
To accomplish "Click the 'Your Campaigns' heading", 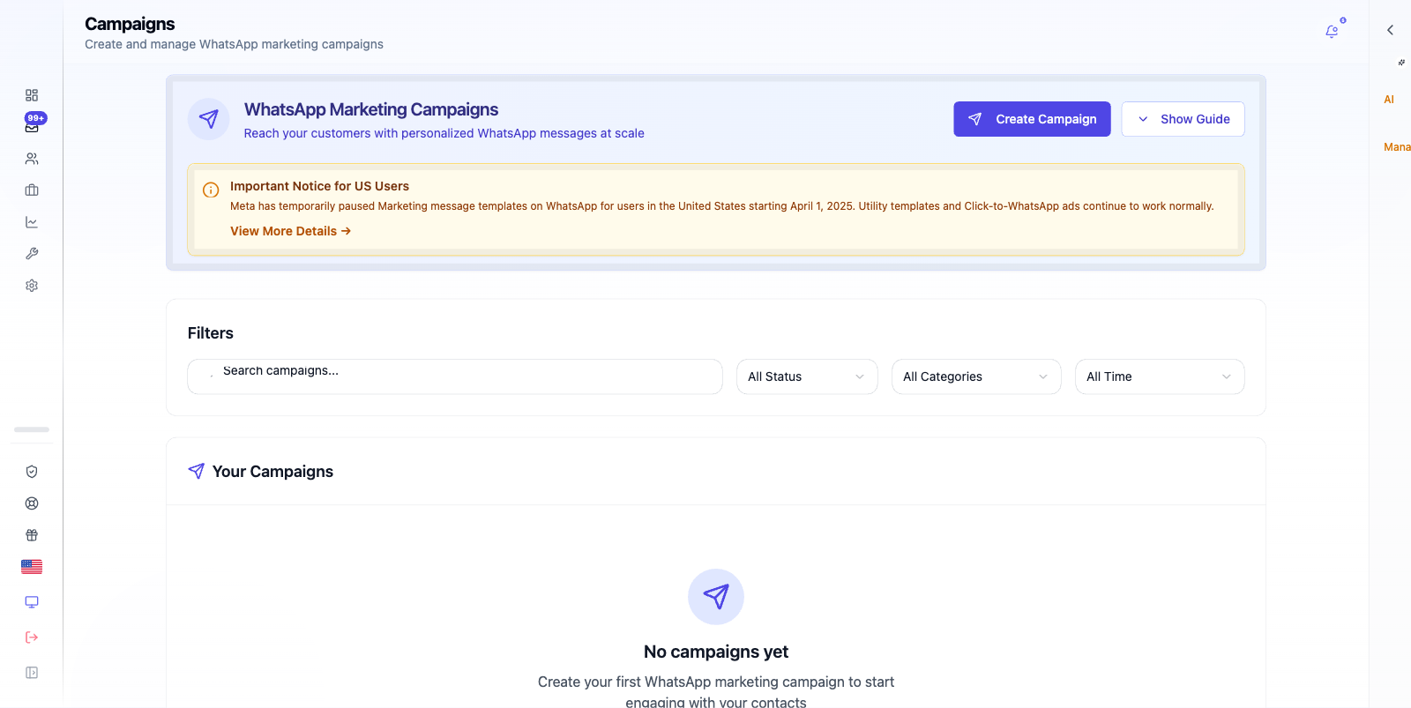I will click(272, 472).
